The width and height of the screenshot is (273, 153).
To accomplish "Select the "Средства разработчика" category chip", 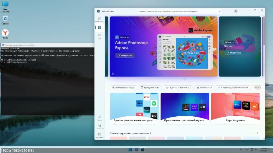I will pyautogui.click(x=233, y=88).
